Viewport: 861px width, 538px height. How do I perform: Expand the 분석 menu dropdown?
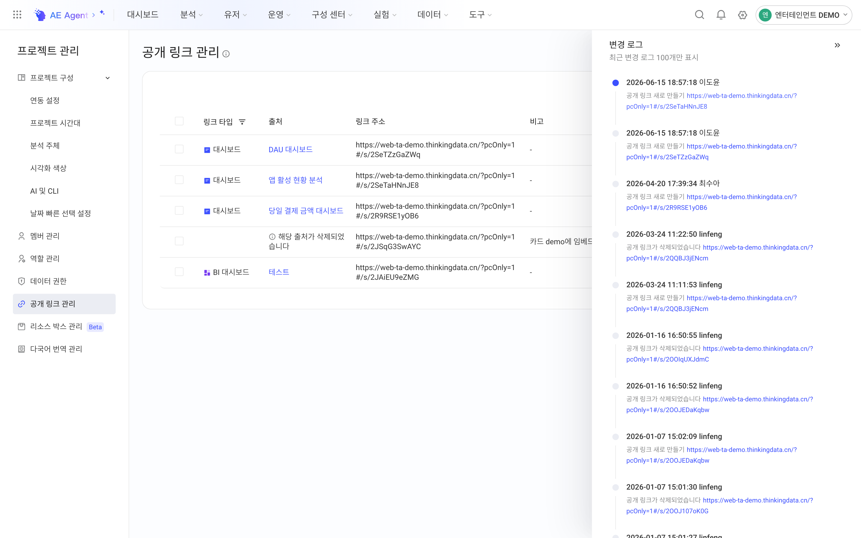(x=191, y=15)
